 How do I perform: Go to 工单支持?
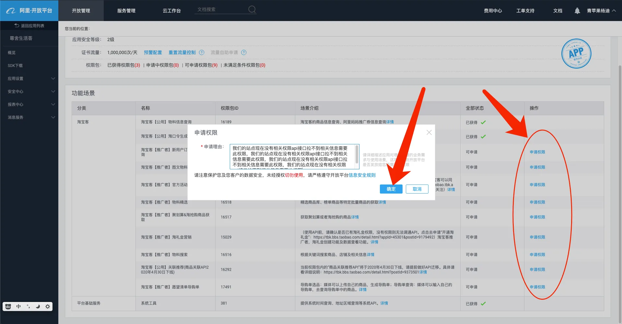click(525, 11)
